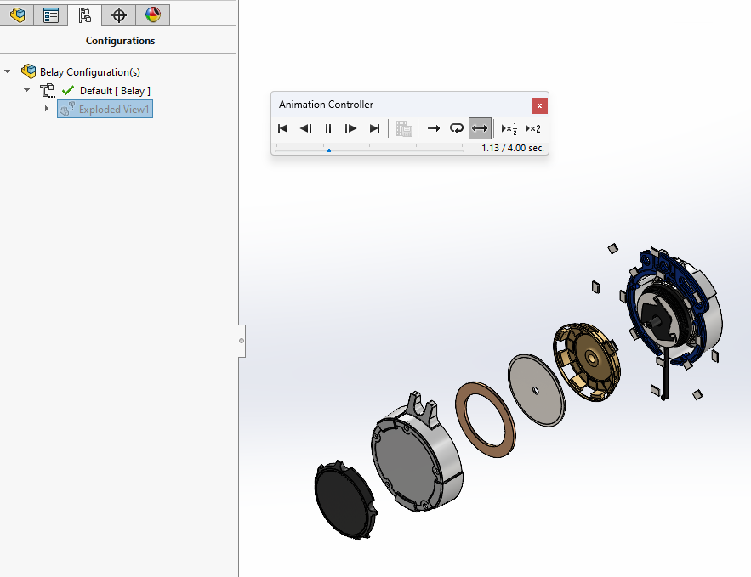
Task: Play the animation forward
Action: pyautogui.click(x=350, y=128)
